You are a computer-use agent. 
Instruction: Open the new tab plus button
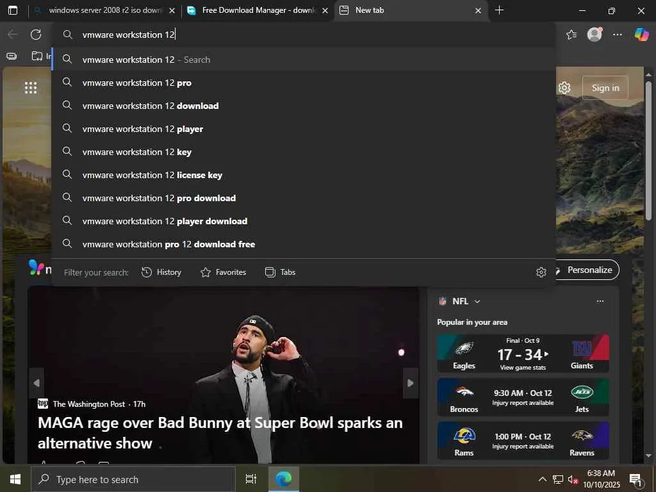tap(499, 10)
